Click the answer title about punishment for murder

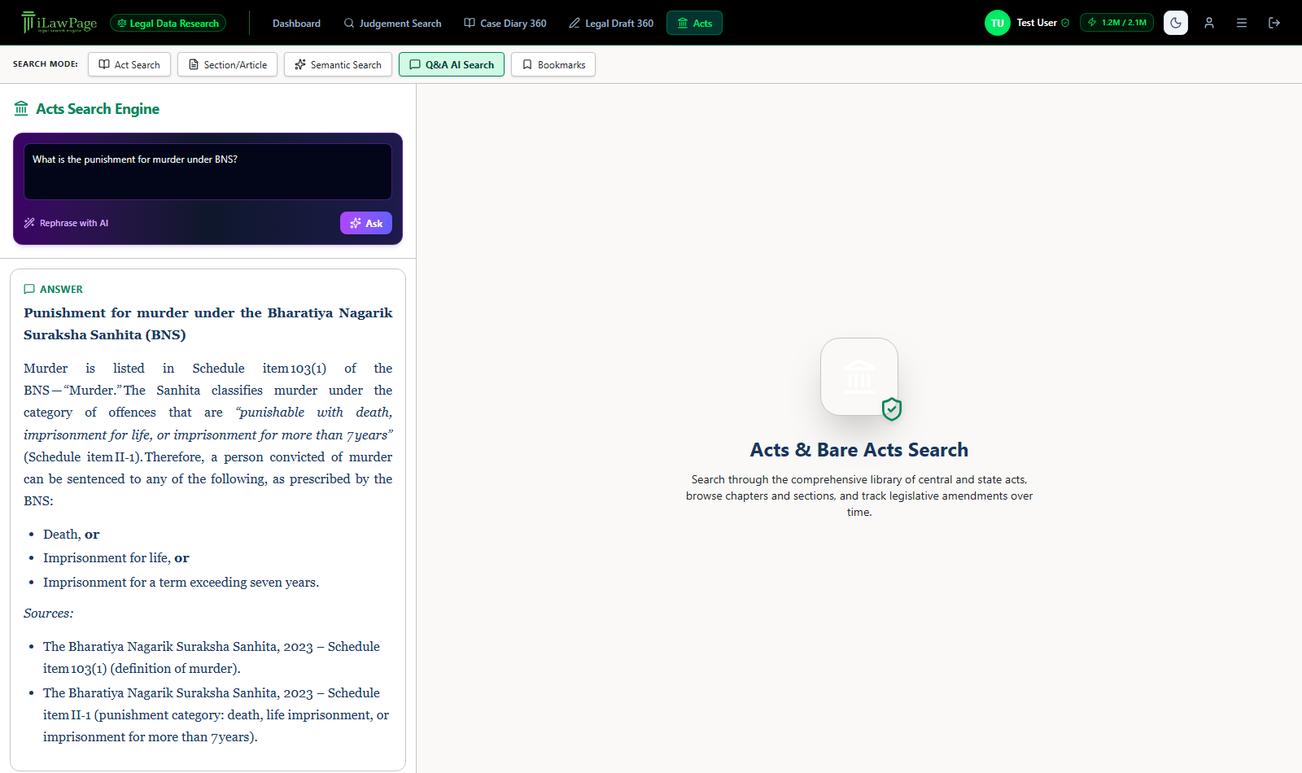tap(208, 324)
